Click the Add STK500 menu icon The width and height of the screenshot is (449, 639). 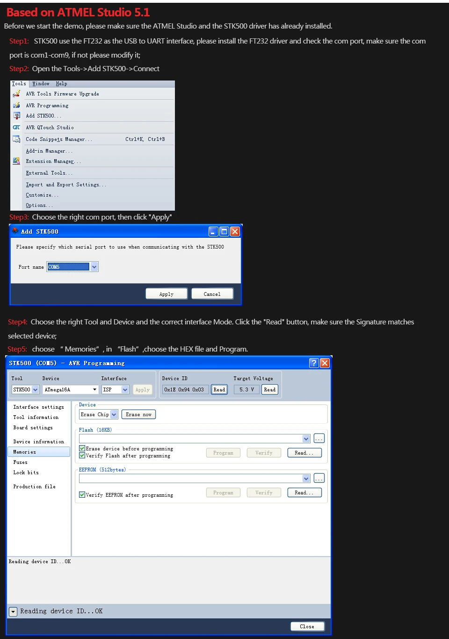pos(16,116)
